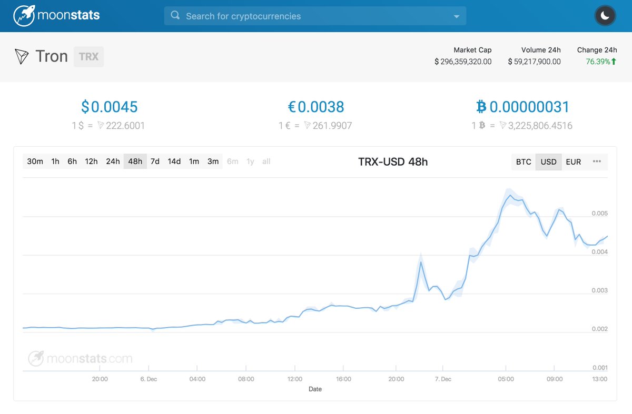
Task: Open the cryptocurrency search dropdown arrow
Action: click(457, 16)
